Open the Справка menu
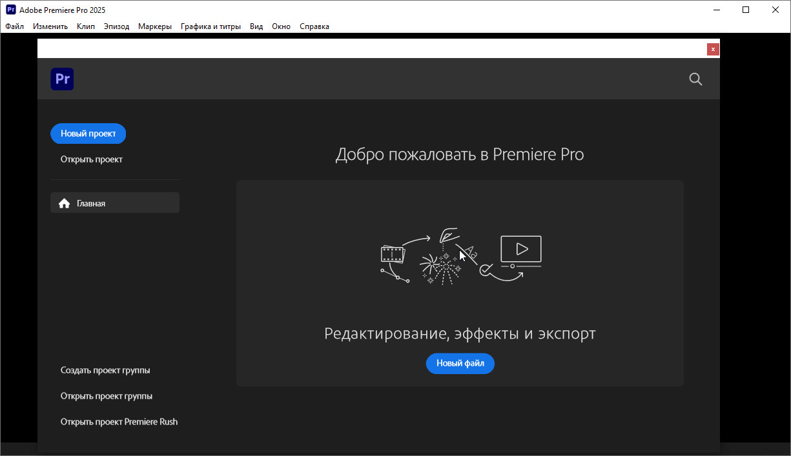Viewport: 791px width, 456px height. coord(314,26)
